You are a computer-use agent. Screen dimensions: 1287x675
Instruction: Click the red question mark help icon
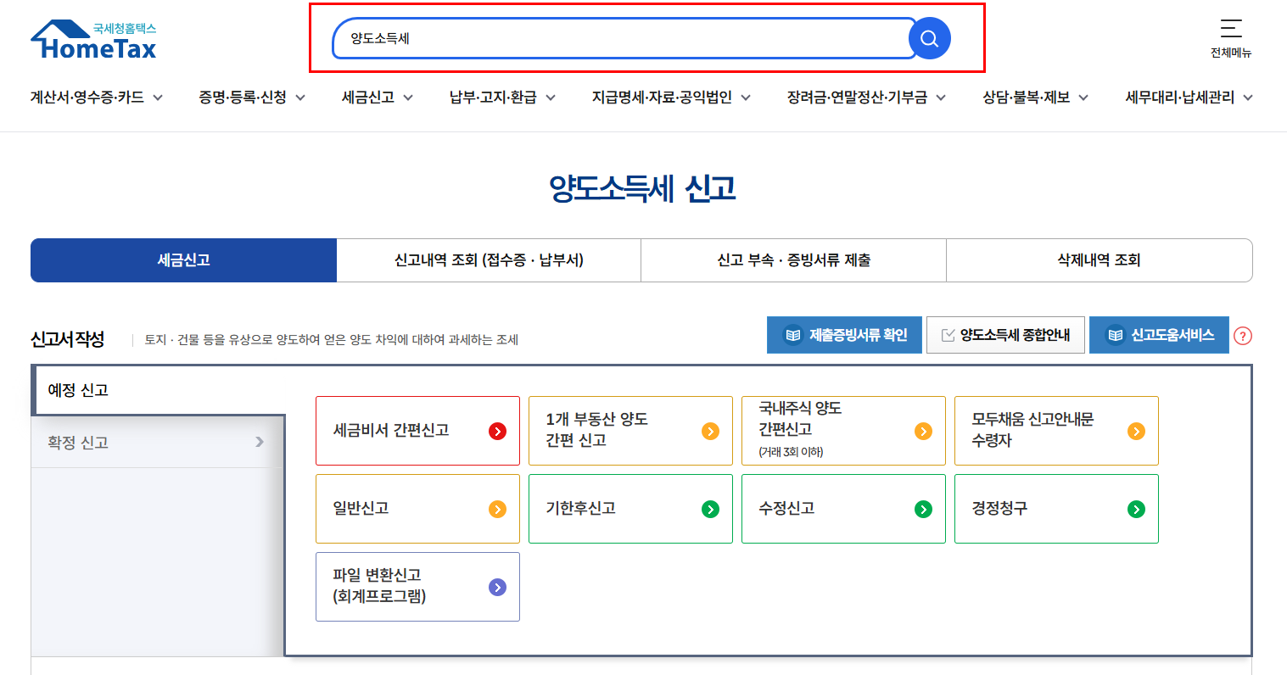(x=1243, y=335)
